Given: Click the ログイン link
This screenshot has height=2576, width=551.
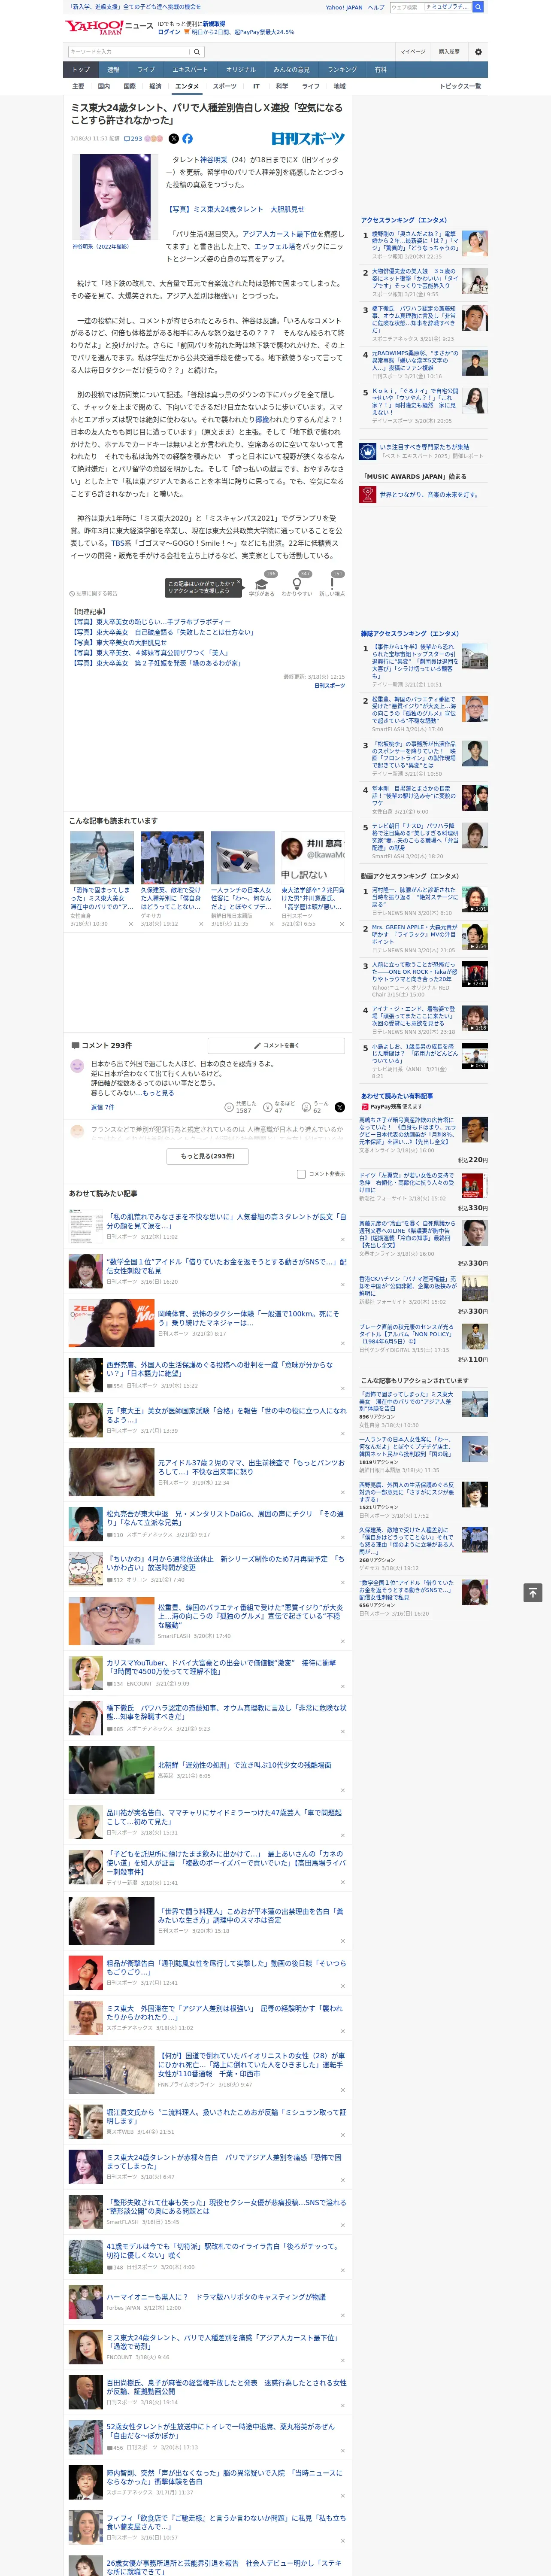Looking at the screenshot, I should [x=169, y=32].
